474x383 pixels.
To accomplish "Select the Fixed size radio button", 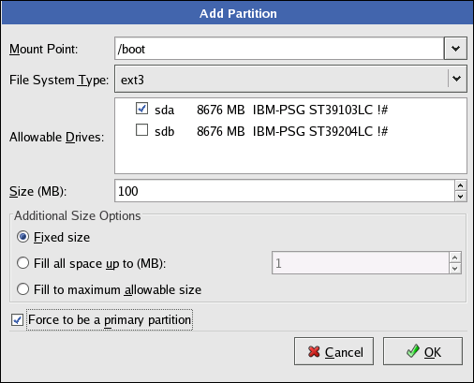I will pyautogui.click(x=22, y=237).
